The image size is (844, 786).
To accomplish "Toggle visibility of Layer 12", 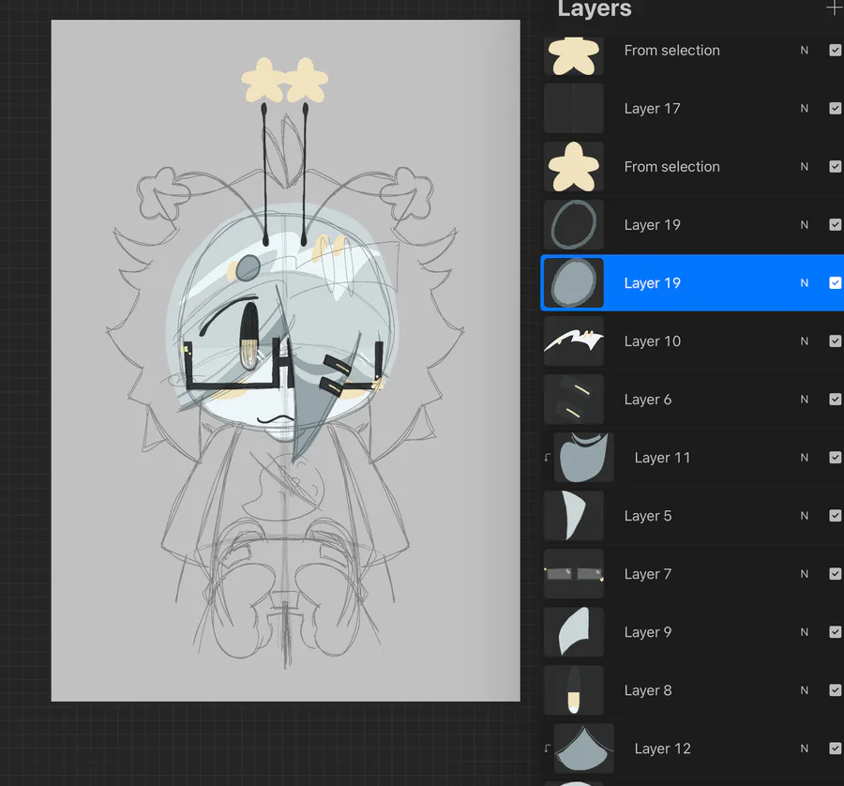I will point(836,748).
